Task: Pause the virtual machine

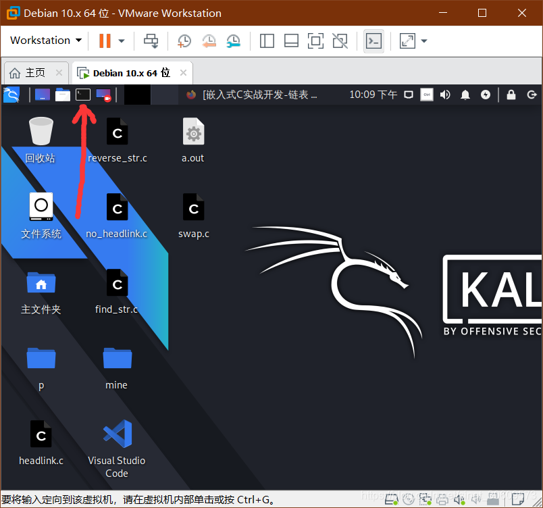Action: coord(105,41)
